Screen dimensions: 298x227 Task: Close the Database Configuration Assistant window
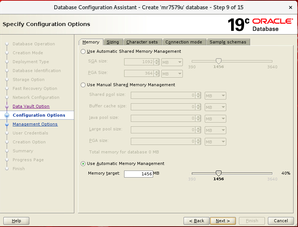[x=291, y=7]
